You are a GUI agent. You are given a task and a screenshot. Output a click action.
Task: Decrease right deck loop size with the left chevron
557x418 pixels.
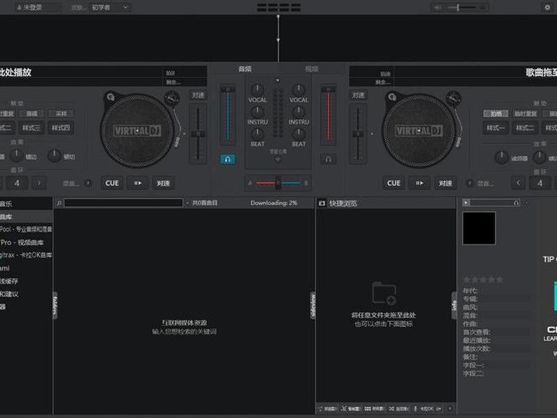point(518,183)
